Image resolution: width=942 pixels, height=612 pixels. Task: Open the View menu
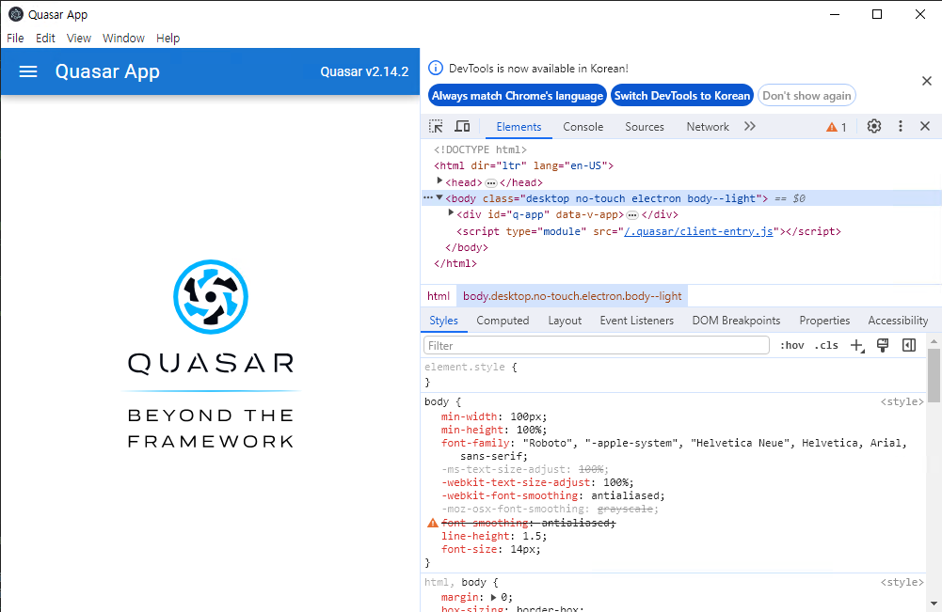[x=79, y=39]
